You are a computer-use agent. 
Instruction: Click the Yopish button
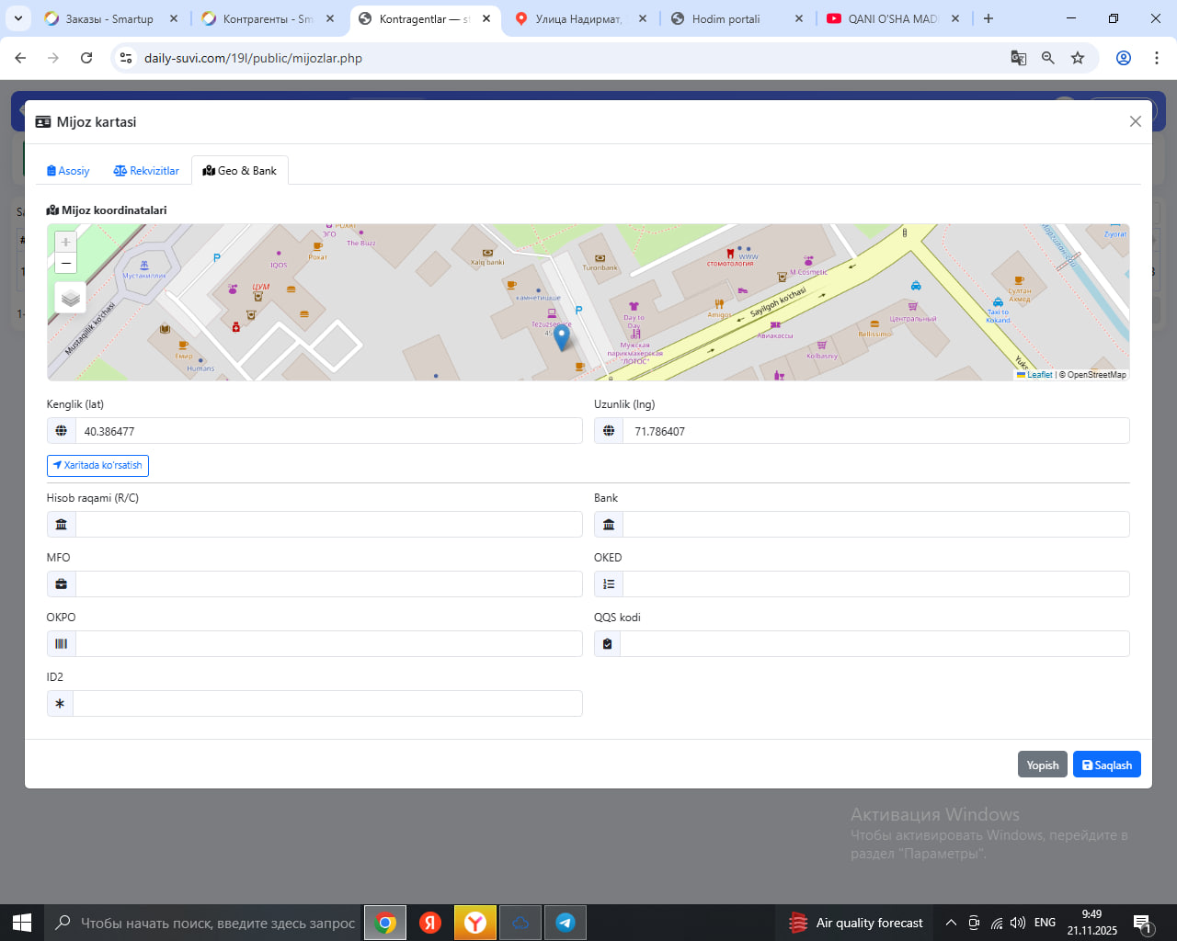pos(1042,765)
